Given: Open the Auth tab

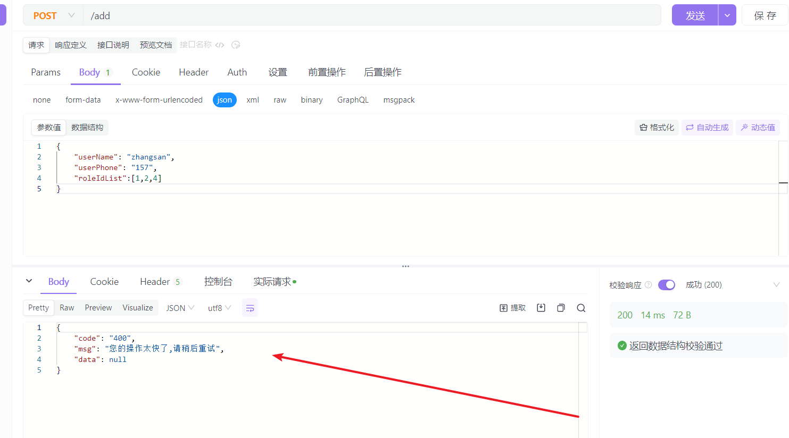Looking at the screenshot, I should 237,72.
